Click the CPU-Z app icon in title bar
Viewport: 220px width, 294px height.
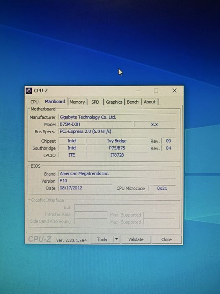tap(29, 91)
